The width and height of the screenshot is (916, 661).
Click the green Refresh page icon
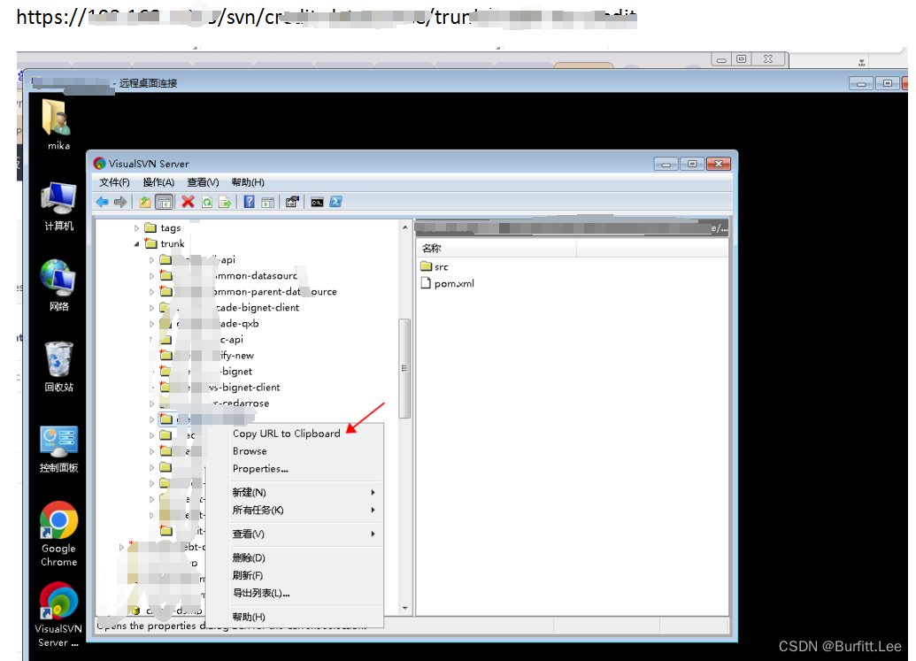207,202
